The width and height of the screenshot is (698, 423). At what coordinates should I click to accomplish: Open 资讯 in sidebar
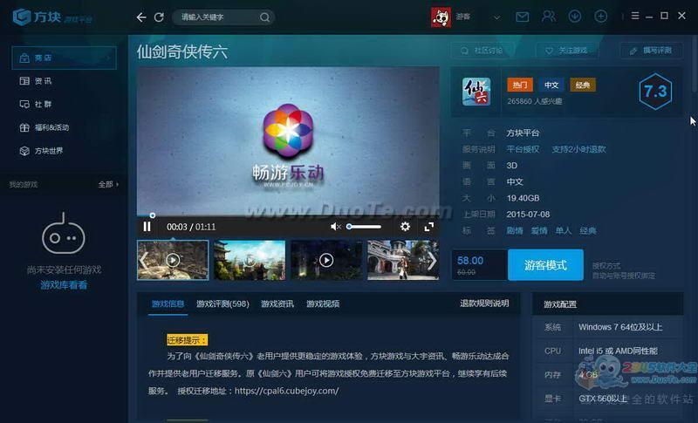pyautogui.click(x=36, y=81)
